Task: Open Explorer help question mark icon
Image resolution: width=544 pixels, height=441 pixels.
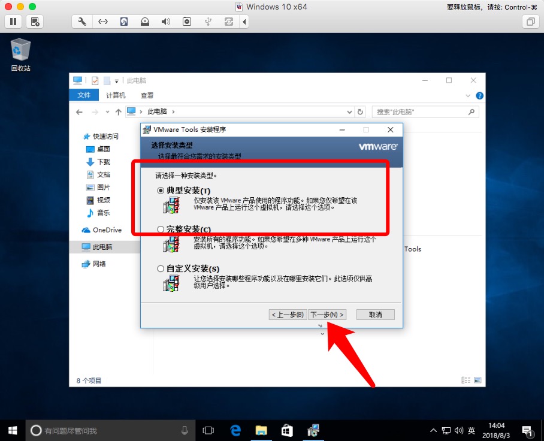Action: tap(479, 96)
